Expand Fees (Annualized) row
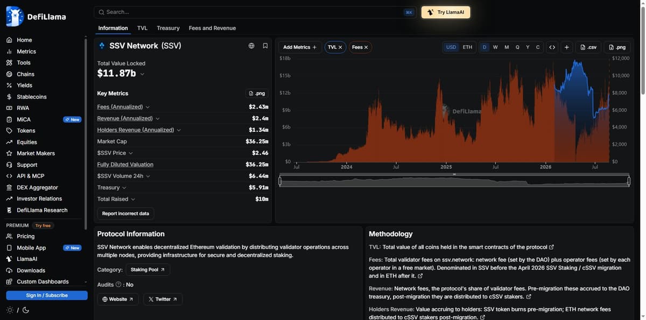646x320 pixels. (148, 107)
